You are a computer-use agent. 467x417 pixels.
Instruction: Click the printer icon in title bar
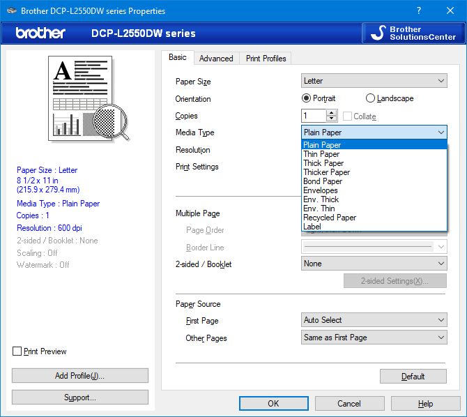pos(12,10)
